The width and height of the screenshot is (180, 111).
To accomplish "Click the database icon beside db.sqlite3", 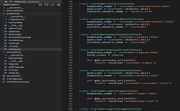I will click(4, 76).
